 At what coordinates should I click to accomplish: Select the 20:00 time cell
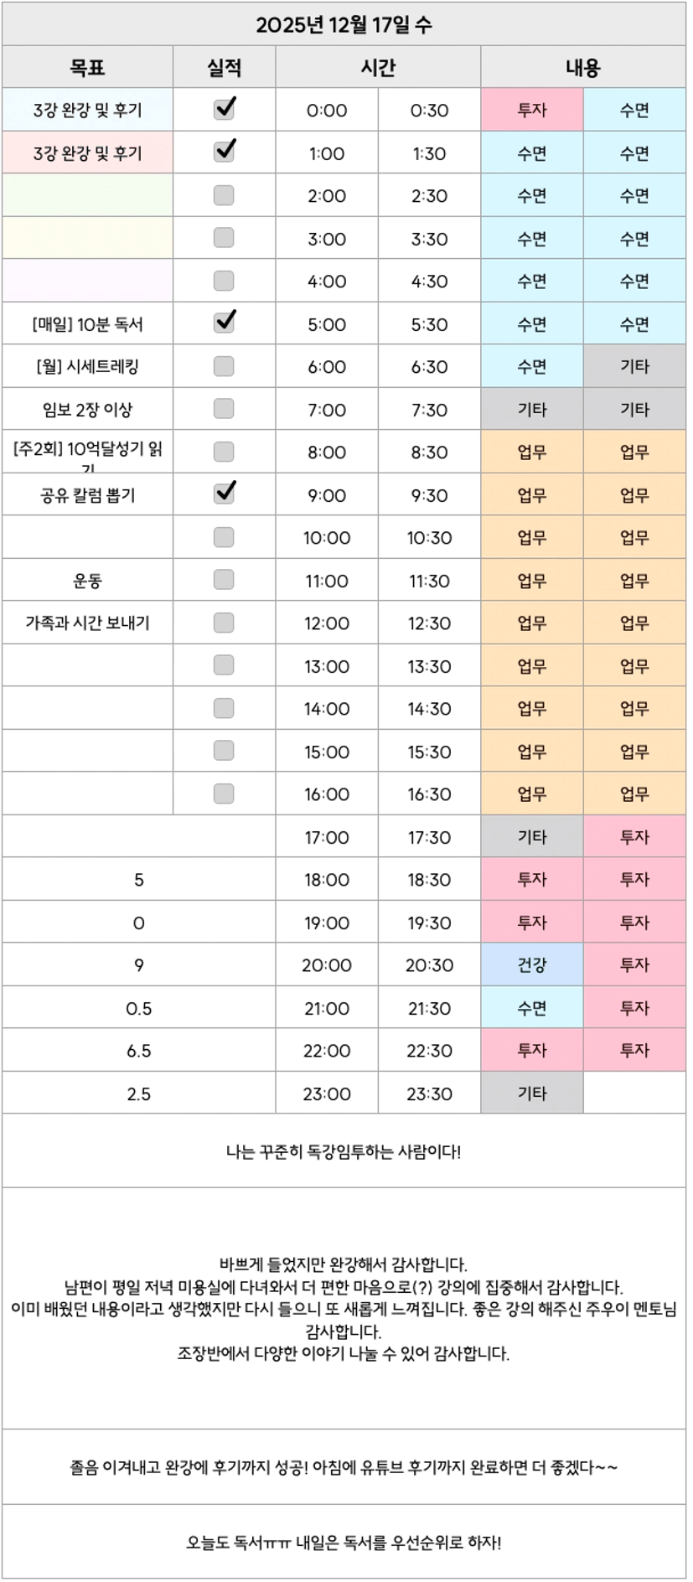pyautogui.click(x=327, y=965)
